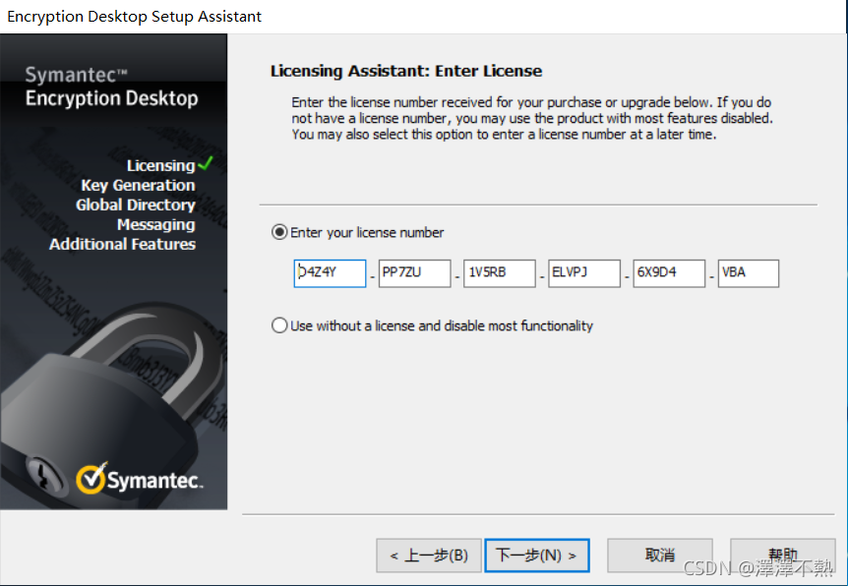Click the license field containing PP7ZU
The height and width of the screenshot is (586, 848).
tap(415, 273)
